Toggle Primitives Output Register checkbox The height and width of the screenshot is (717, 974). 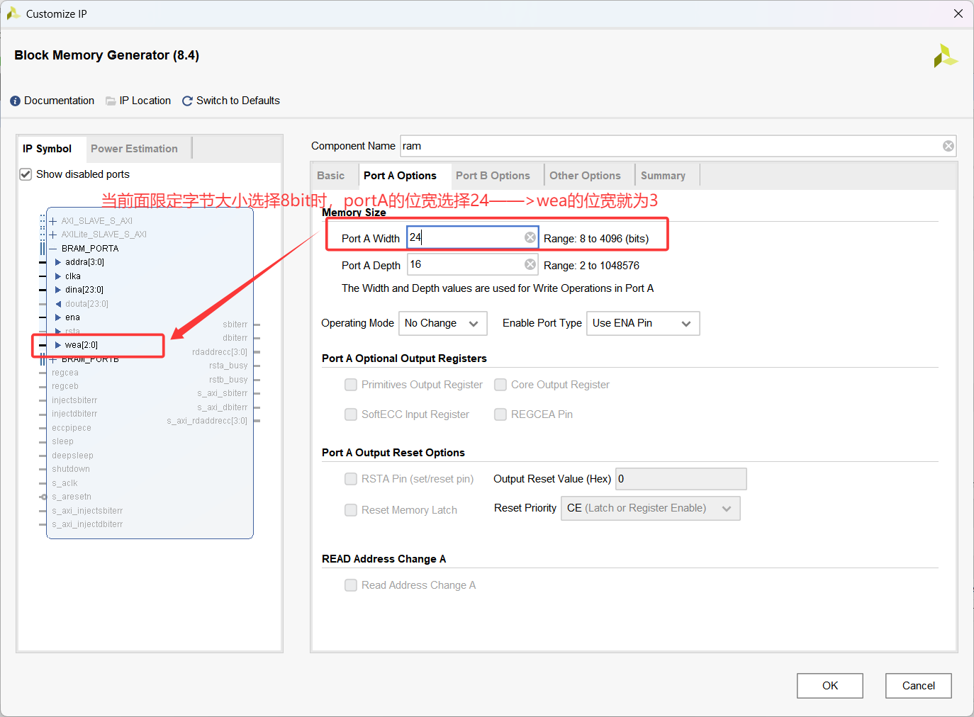[351, 385]
